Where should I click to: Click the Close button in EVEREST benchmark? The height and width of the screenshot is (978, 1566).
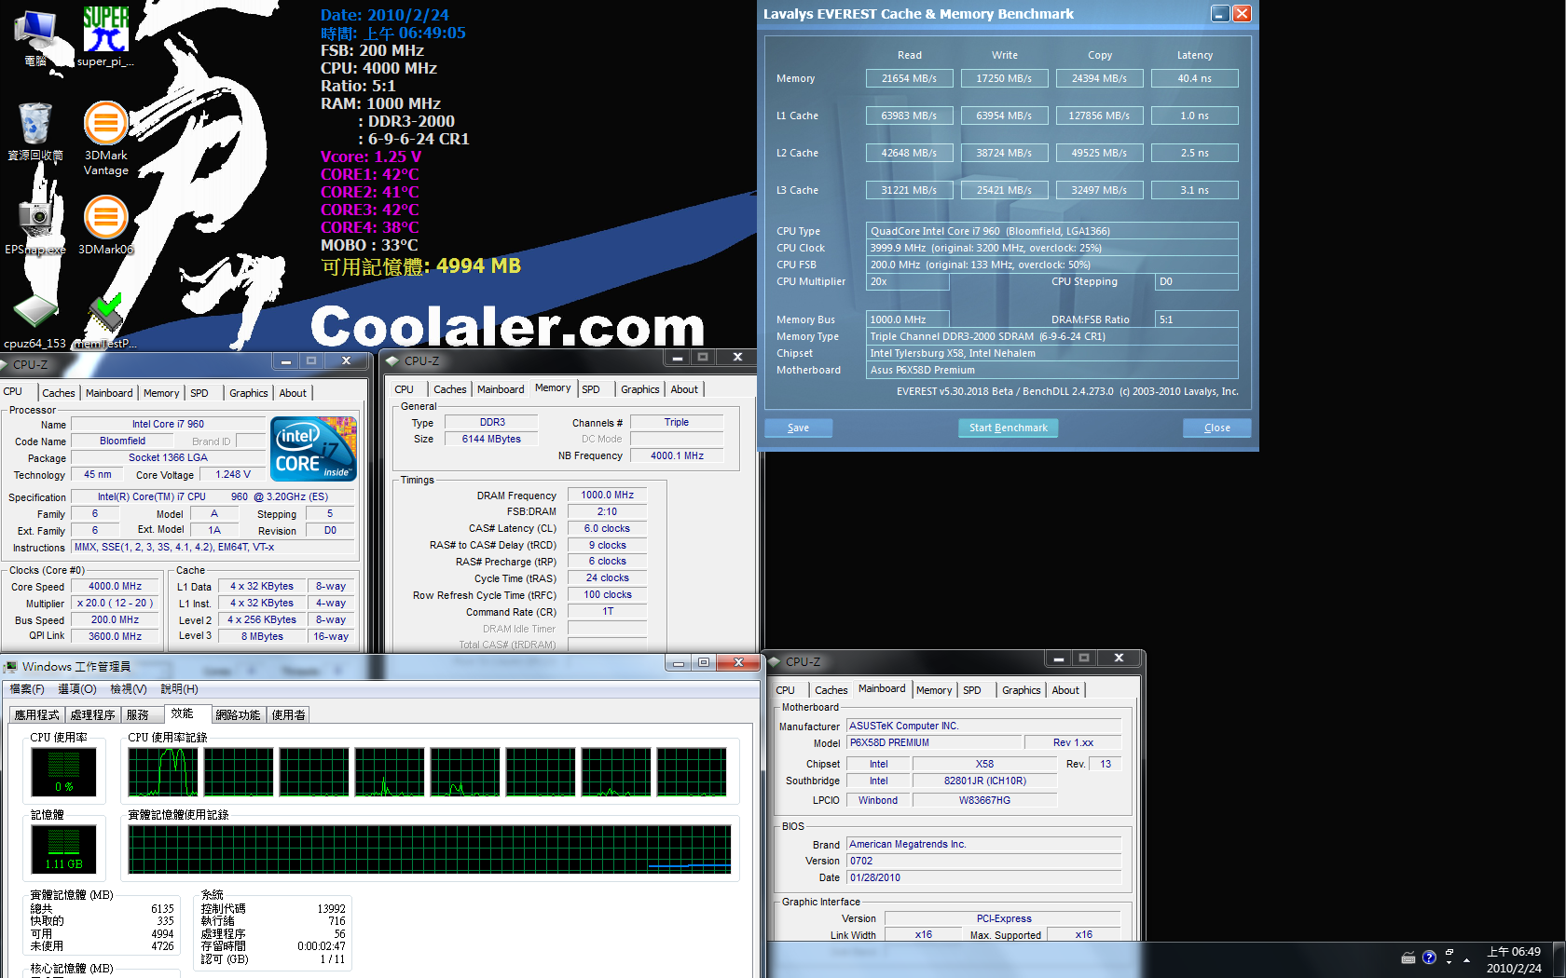pyautogui.click(x=1216, y=428)
